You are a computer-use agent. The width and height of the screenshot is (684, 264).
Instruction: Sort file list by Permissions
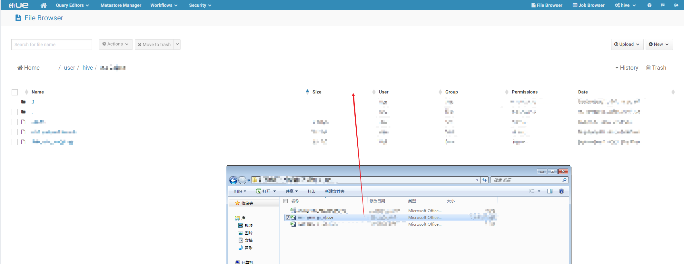524,92
